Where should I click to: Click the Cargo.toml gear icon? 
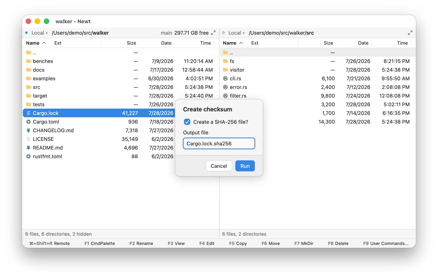[x=28, y=122]
